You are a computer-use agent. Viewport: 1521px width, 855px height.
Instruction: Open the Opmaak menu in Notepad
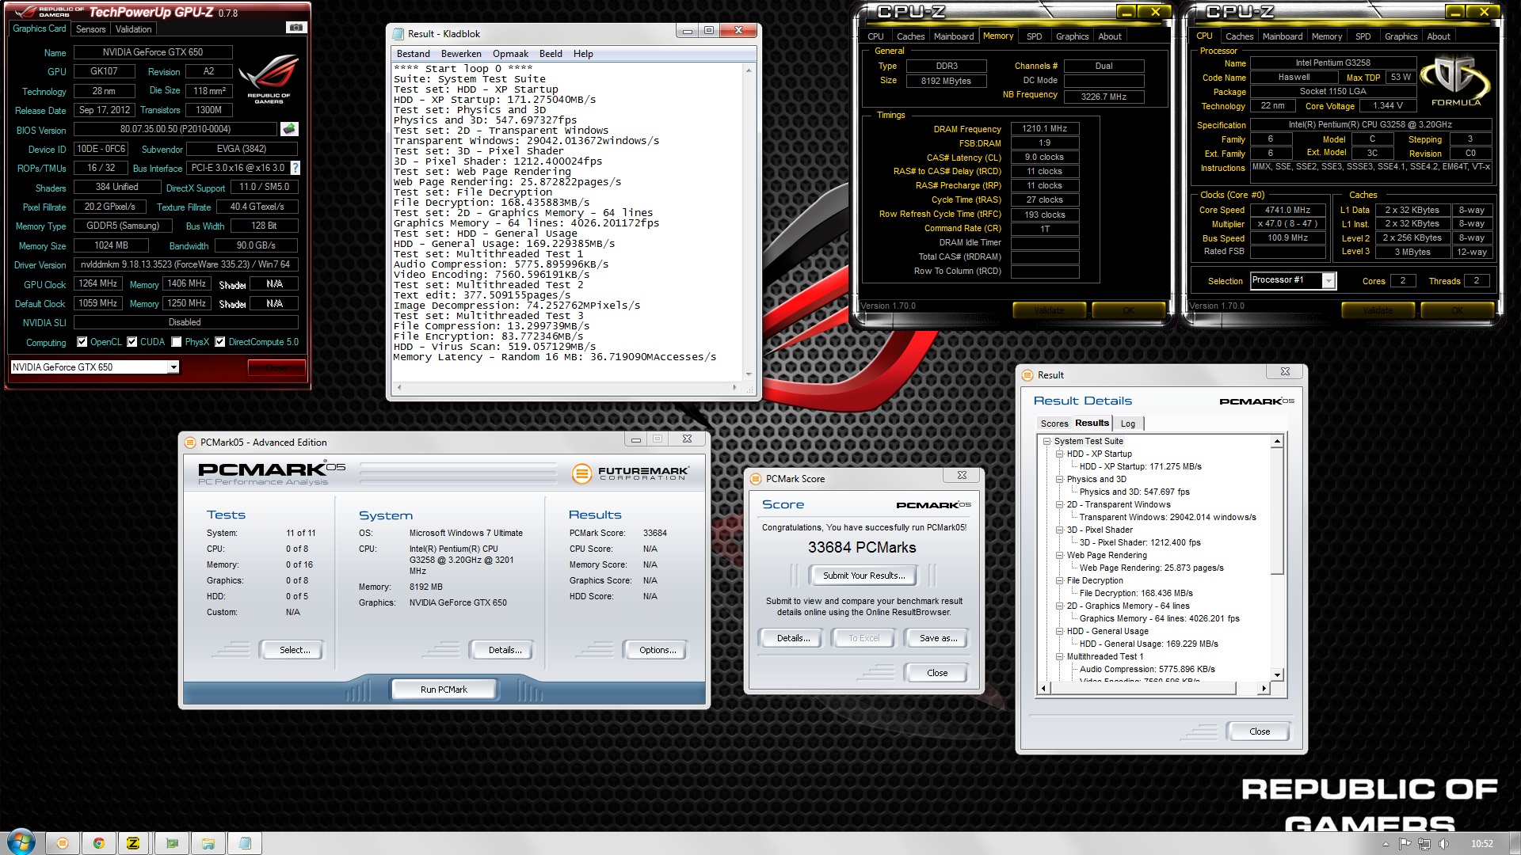[510, 54]
